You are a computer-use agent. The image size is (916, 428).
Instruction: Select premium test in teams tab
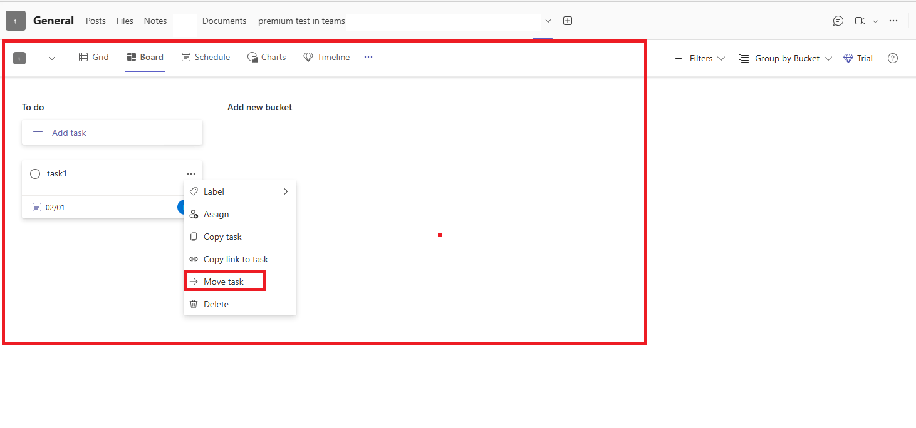[x=301, y=21]
